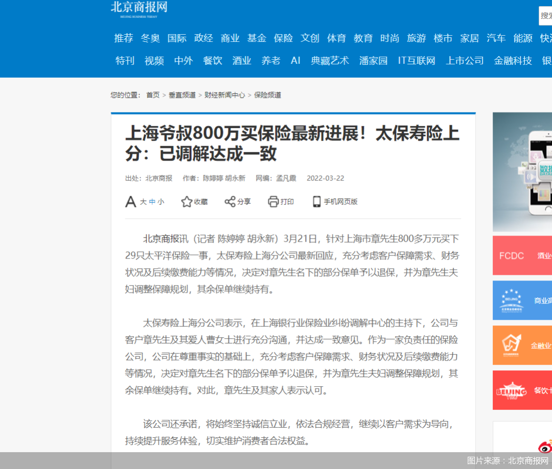Switch to the 保险 channel tab
The width and height of the screenshot is (552, 469).
click(x=284, y=38)
